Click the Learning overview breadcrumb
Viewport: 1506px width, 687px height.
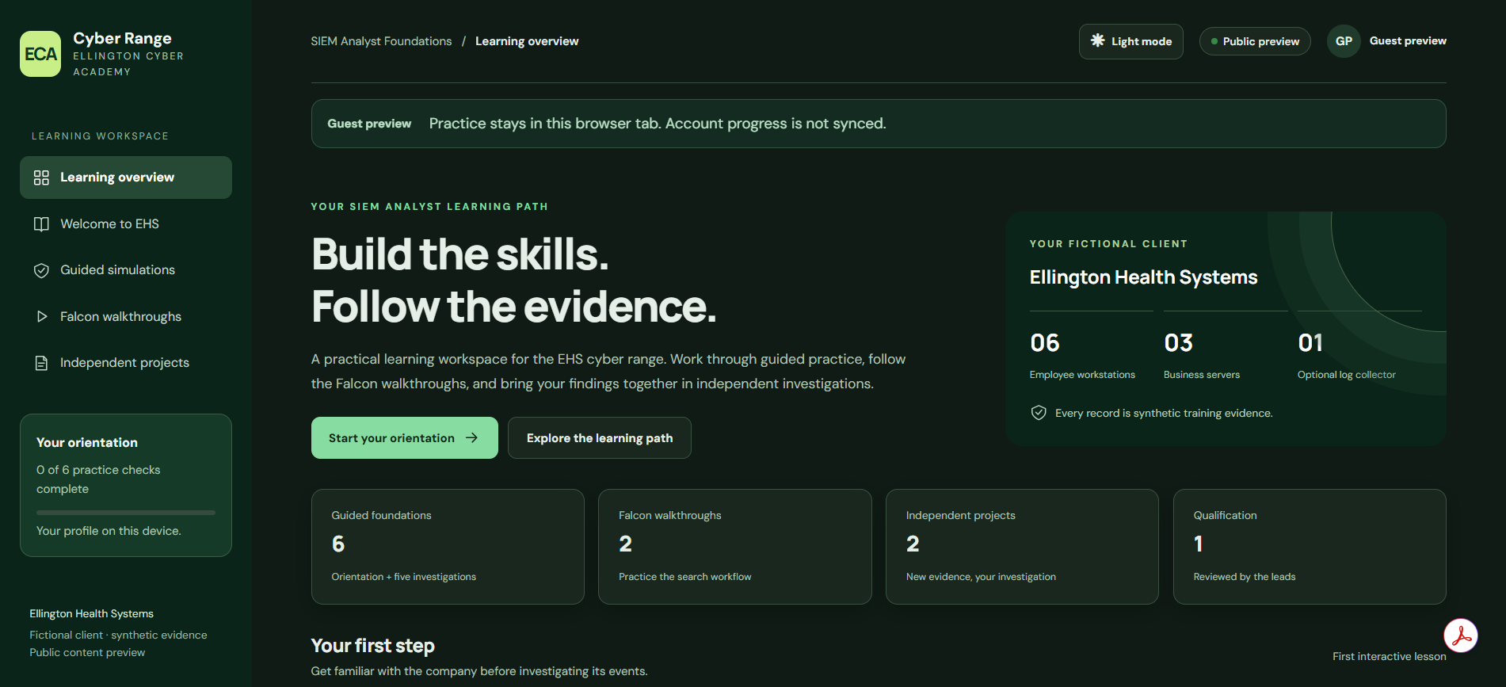[x=527, y=41]
